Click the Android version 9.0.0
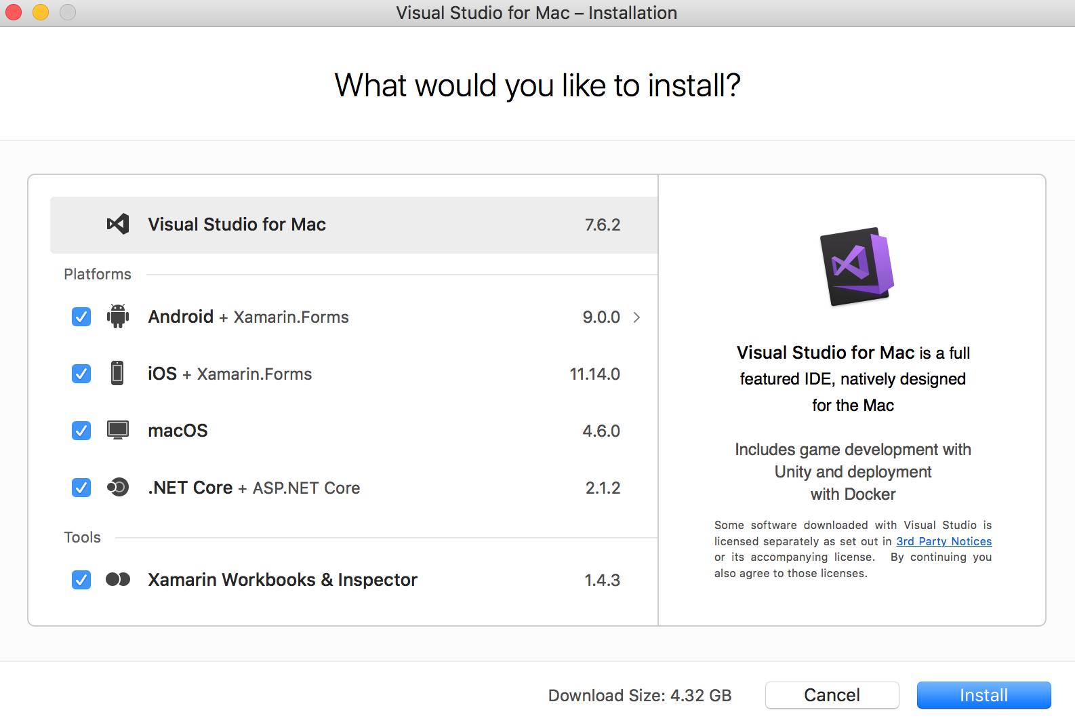The width and height of the screenshot is (1075, 727). click(x=601, y=317)
